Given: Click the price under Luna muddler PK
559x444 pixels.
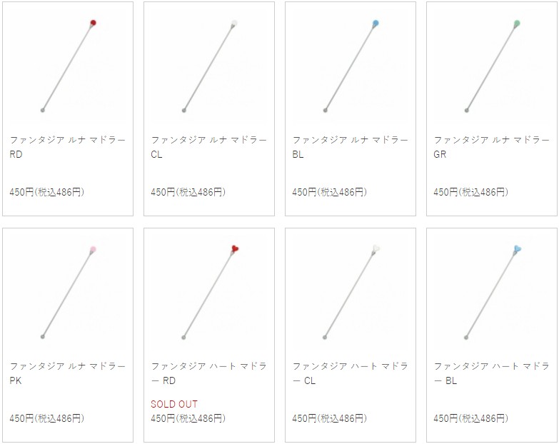Looking at the screenshot, I should tap(46, 418).
